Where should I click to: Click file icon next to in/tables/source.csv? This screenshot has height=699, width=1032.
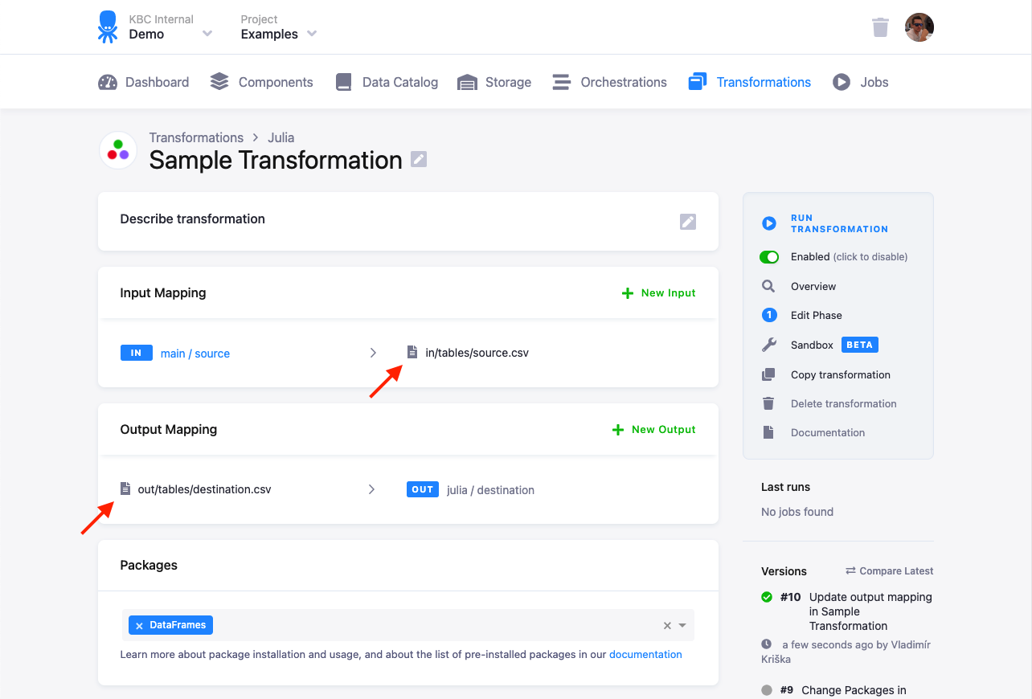pyautogui.click(x=412, y=352)
